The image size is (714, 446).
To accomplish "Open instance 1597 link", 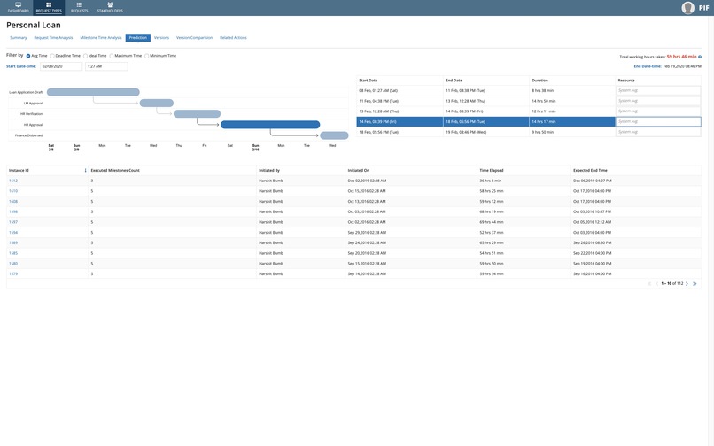I will click(x=13, y=222).
